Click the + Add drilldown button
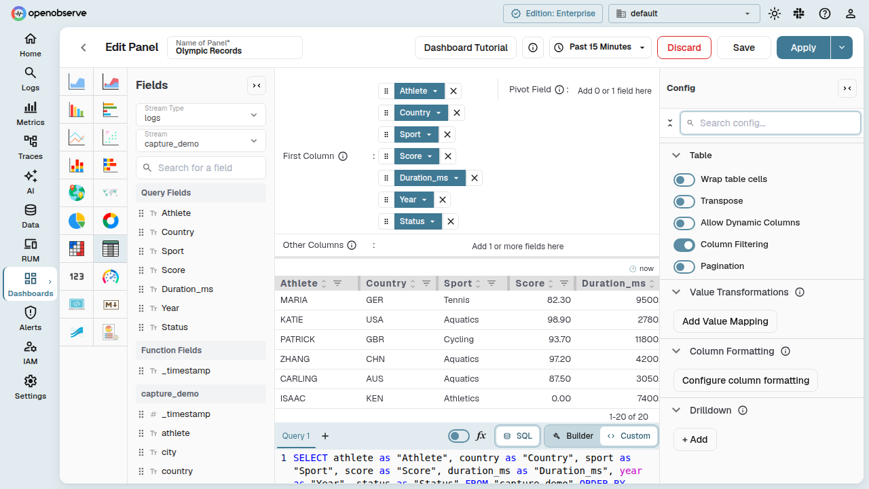The height and width of the screenshot is (489, 869). pos(695,439)
